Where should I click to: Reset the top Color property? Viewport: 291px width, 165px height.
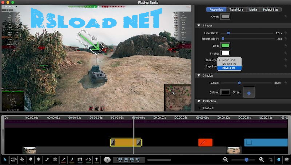coord(286,16)
